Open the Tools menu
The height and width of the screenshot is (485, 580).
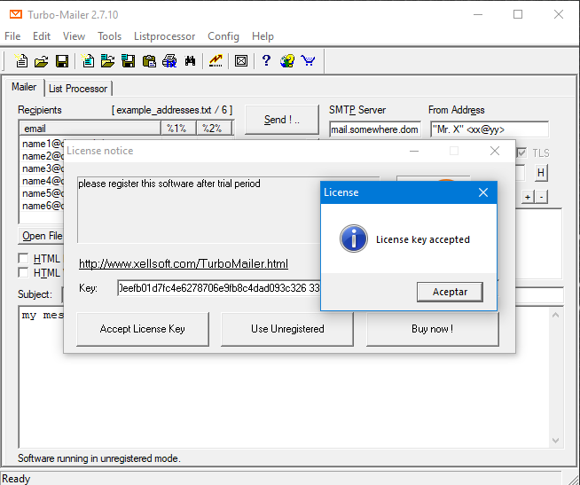tap(109, 36)
